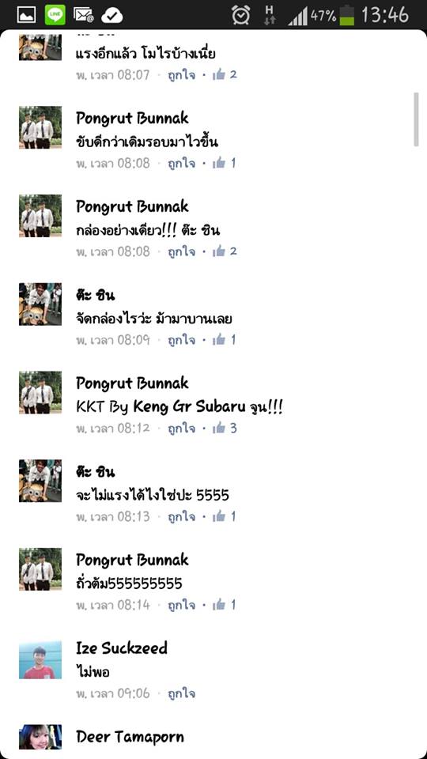The height and width of the screenshot is (759, 427).
Task: Tap the alarm clock status icon
Action: (x=240, y=15)
